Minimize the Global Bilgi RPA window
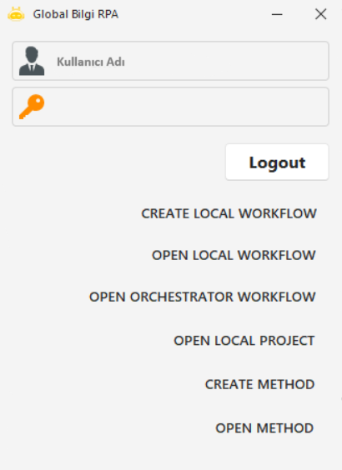 277,14
